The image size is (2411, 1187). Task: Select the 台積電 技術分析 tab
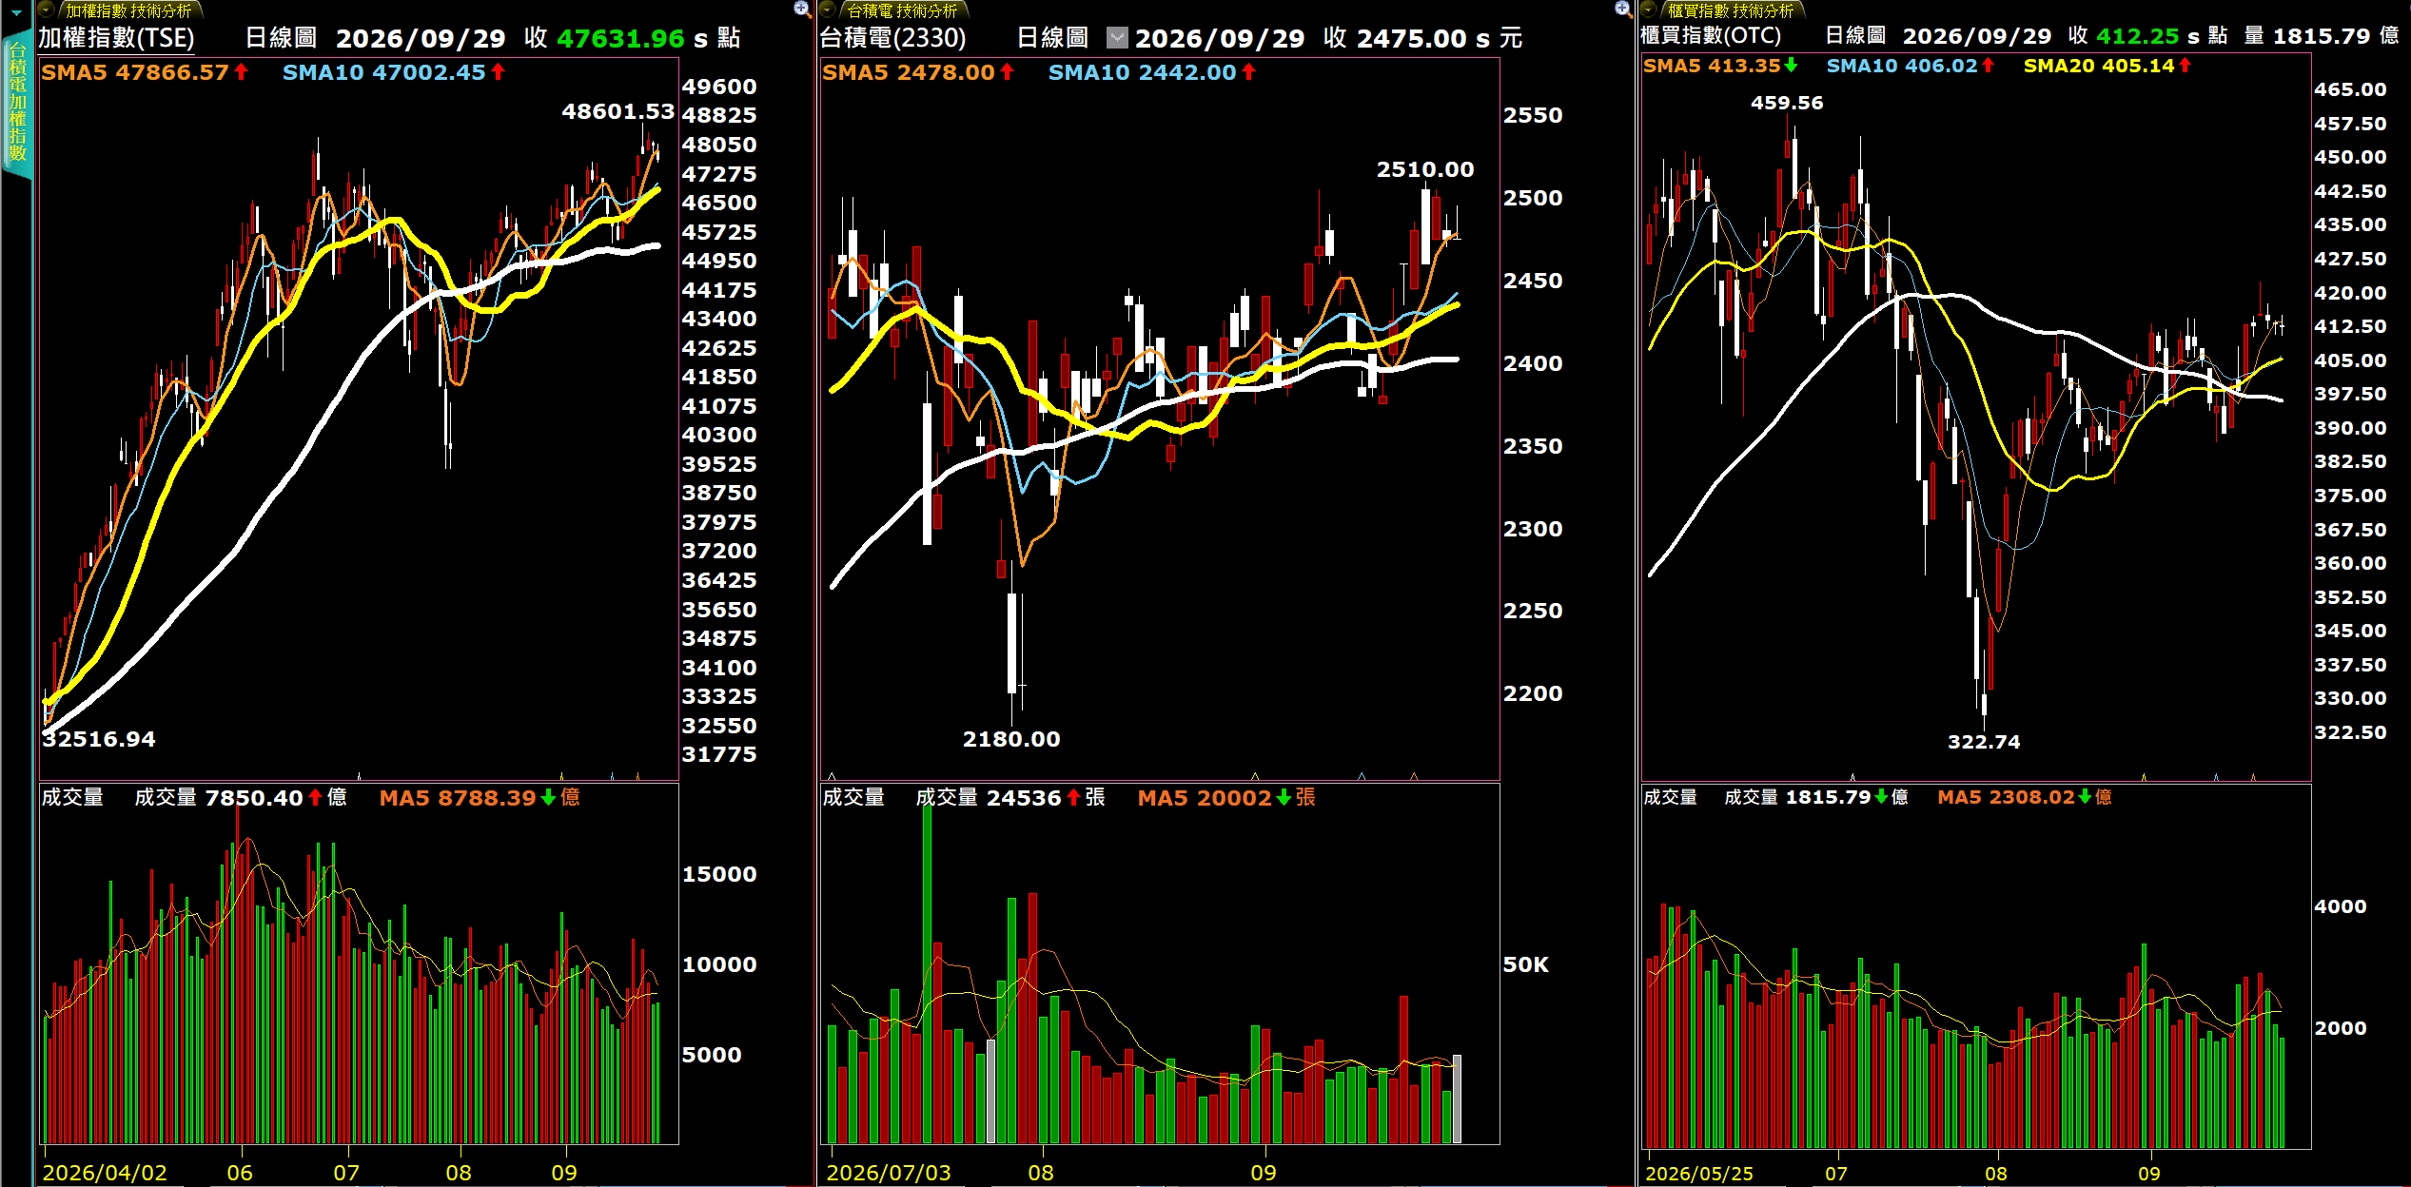(902, 10)
